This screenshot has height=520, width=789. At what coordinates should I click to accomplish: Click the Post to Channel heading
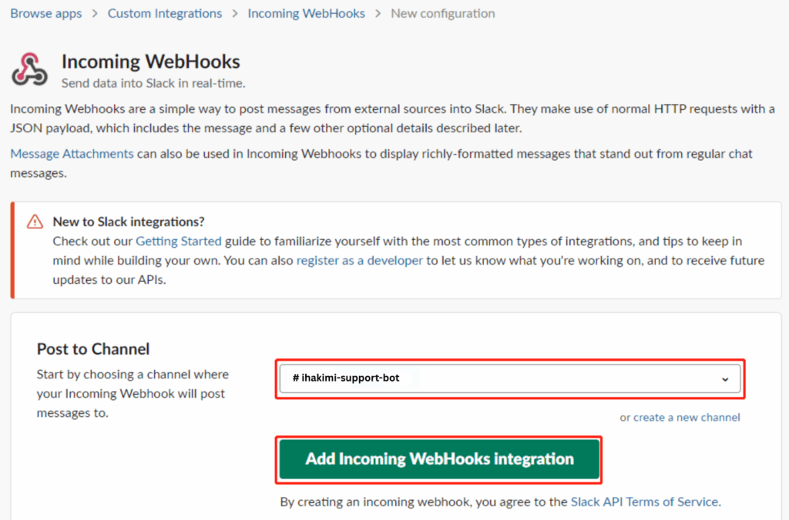93,349
